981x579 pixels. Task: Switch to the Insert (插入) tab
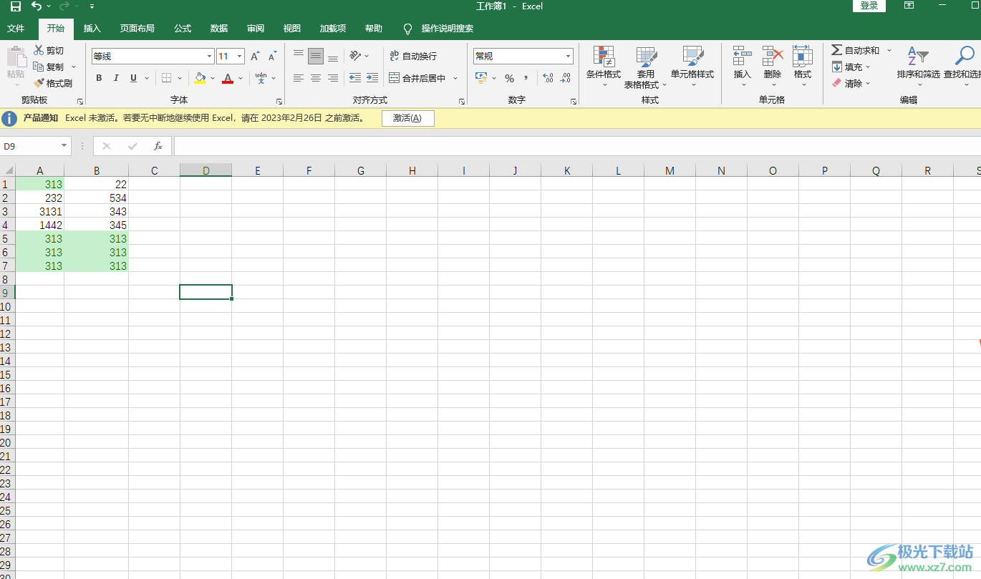point(92,29)
